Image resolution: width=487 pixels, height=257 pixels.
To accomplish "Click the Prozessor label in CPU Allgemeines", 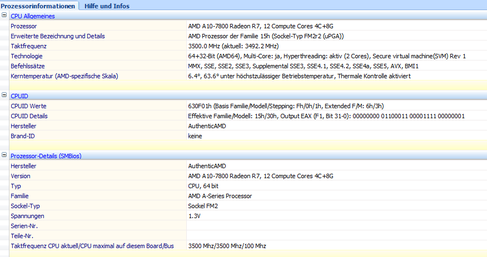I will click(x=23, y=26).
